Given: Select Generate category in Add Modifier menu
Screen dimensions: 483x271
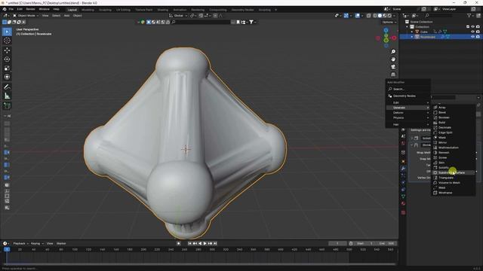Looking at the screenshot, I should click(x=408, y=108).
